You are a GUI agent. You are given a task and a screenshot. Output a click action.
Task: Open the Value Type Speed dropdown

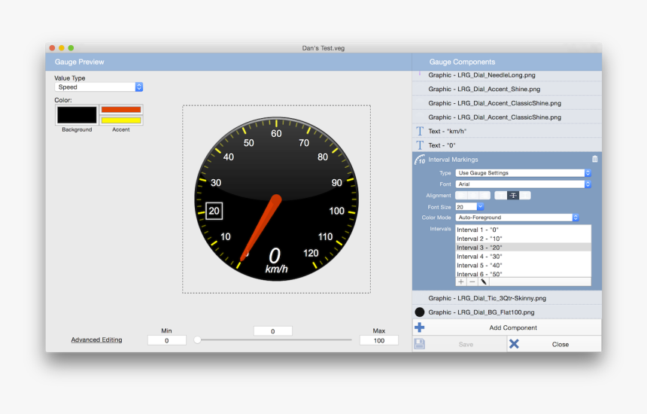click(x=99, y=87)
